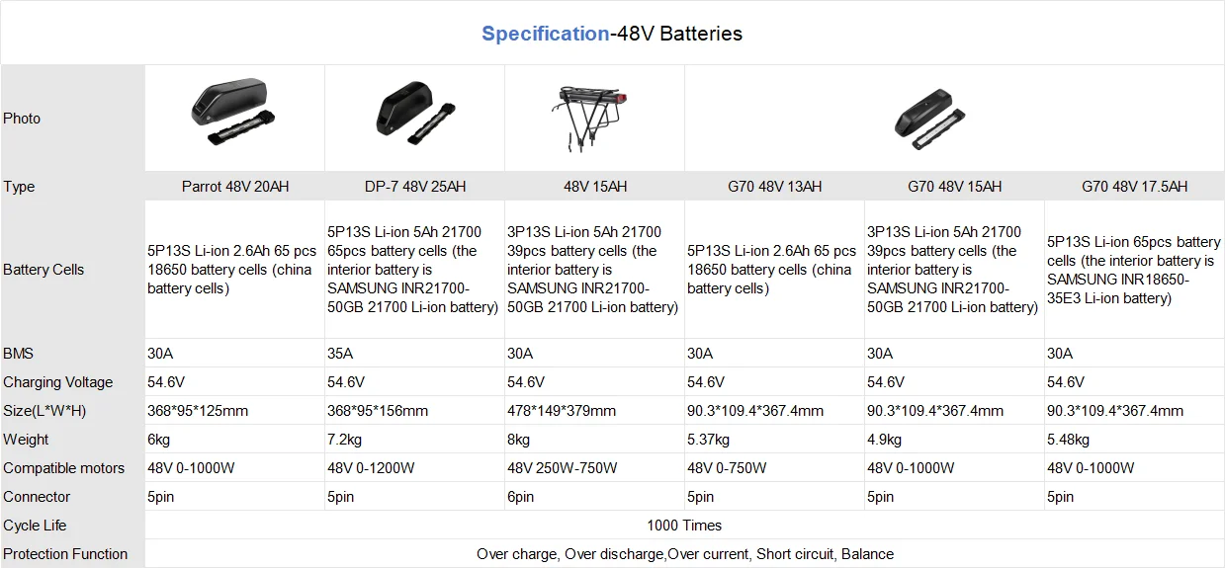The image size is (1225, 568).
Task: Select the G70 48V 17.5AH column header
Action: [x=1135, y=186]
